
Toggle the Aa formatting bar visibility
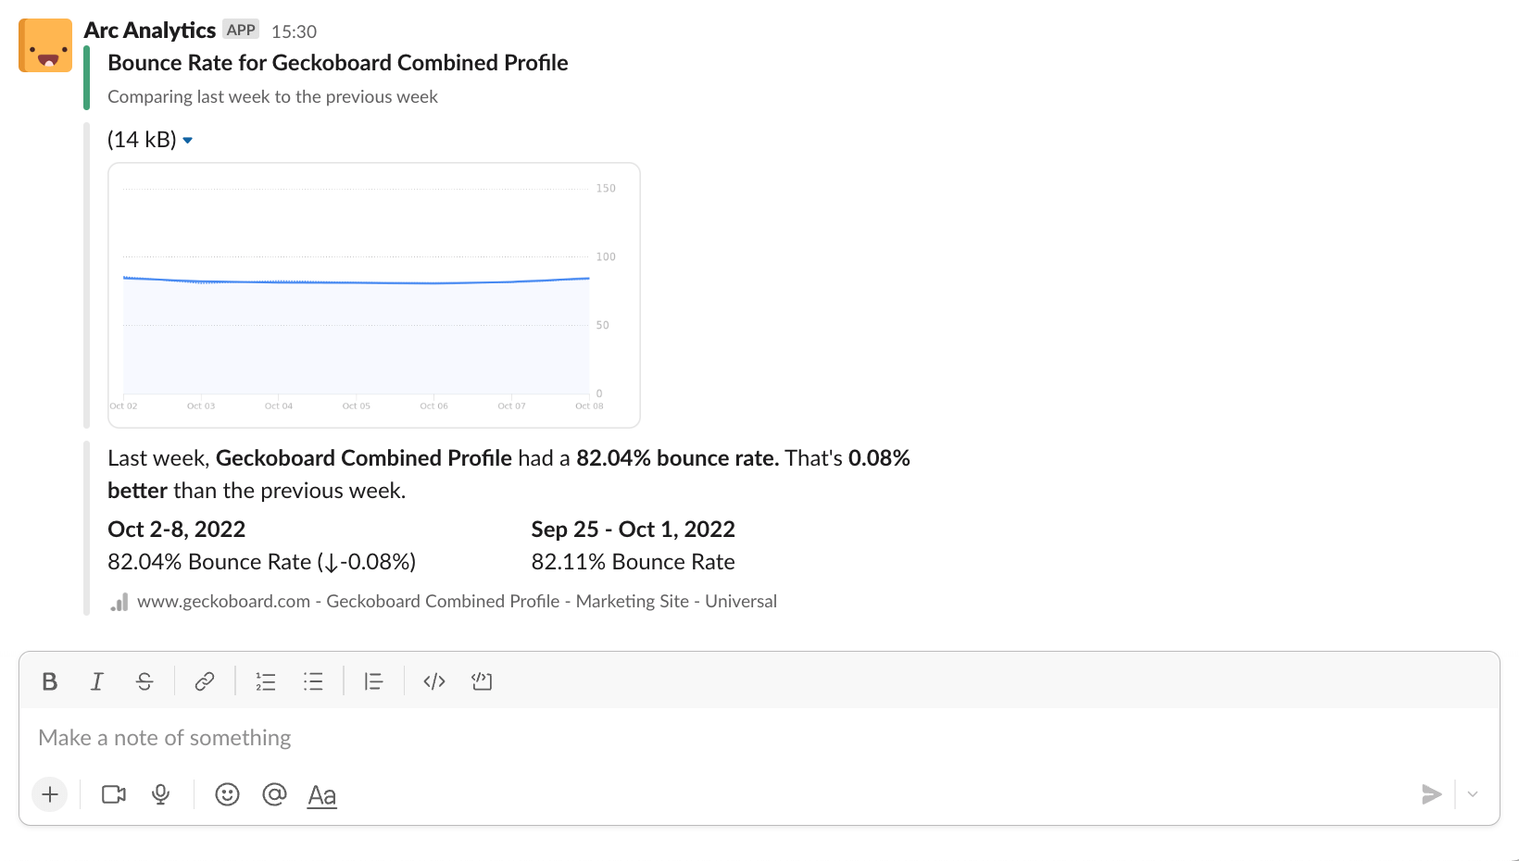321,794
